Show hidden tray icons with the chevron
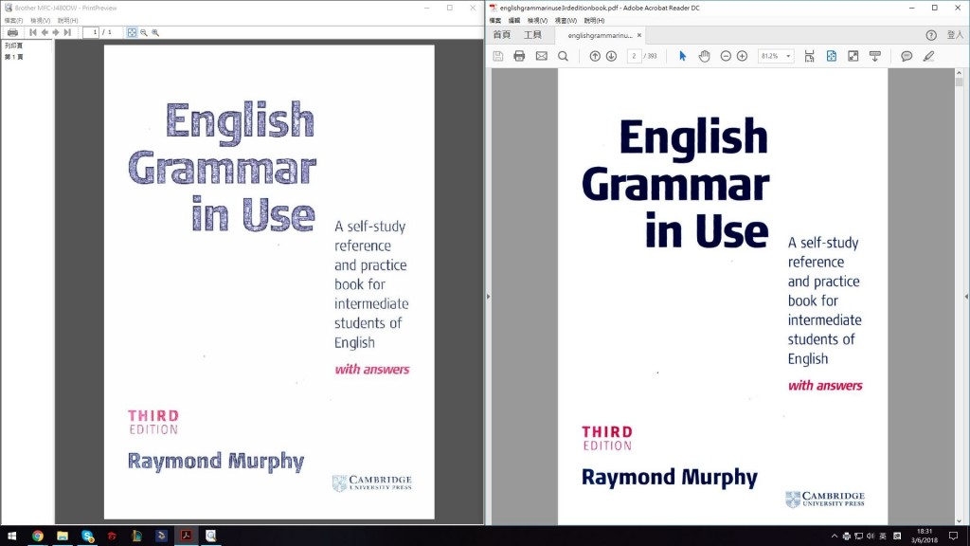This screenshot has width=970, height=546. (834, 537)
